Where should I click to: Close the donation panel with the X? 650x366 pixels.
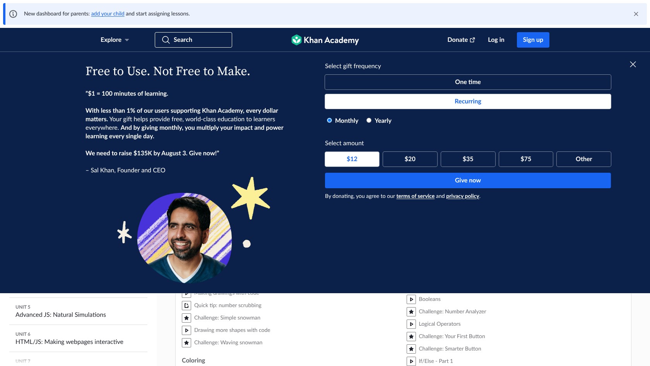point(633,64)
